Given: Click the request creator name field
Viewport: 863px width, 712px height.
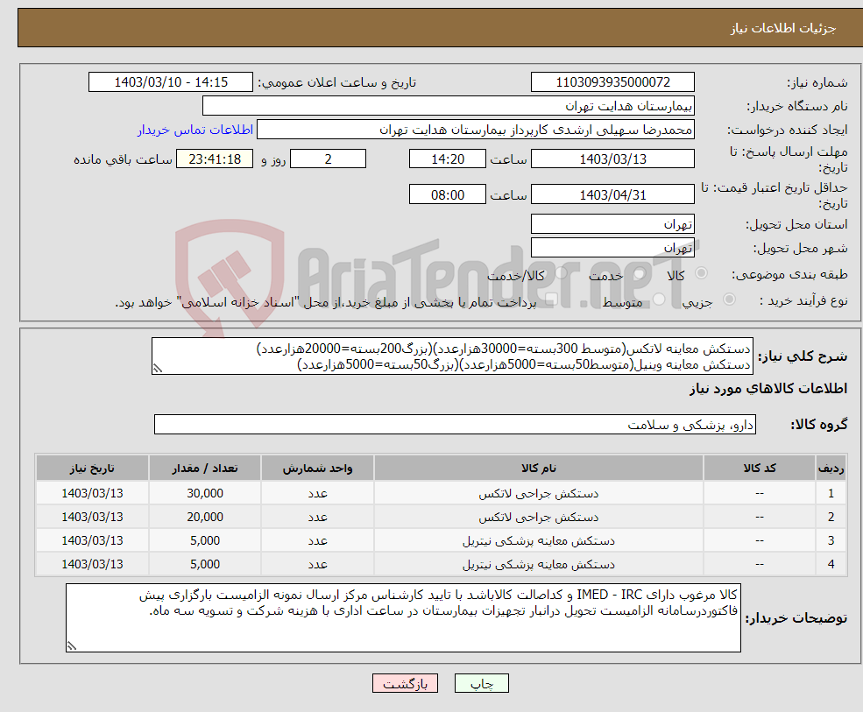Looking at the screenshot, I should 476,130.
